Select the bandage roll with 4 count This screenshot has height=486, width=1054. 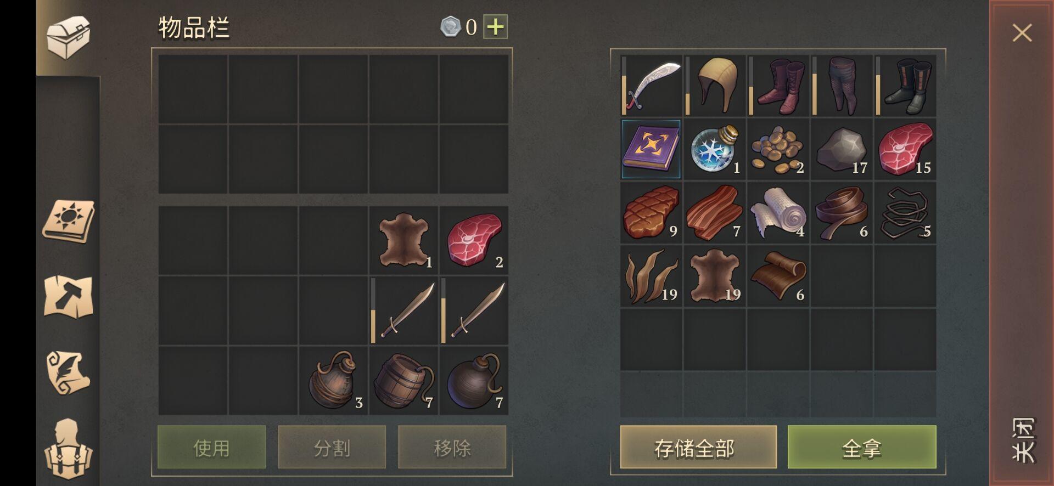point(778,213)
